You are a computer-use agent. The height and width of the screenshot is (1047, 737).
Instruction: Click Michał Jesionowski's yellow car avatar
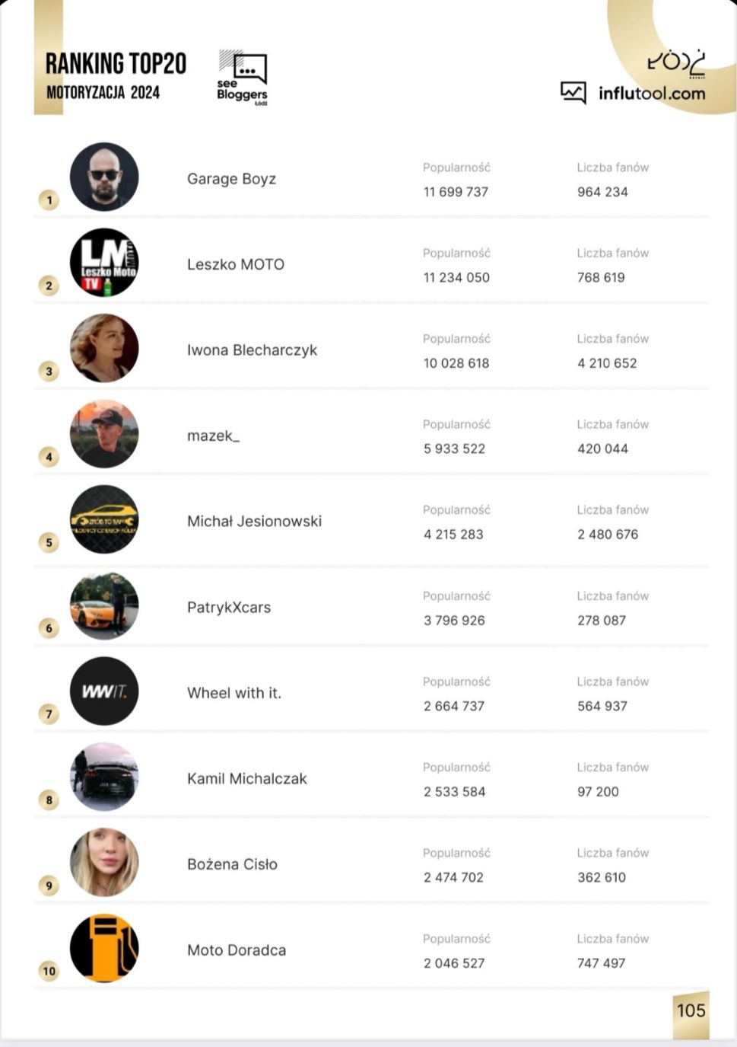click(104, 519)
